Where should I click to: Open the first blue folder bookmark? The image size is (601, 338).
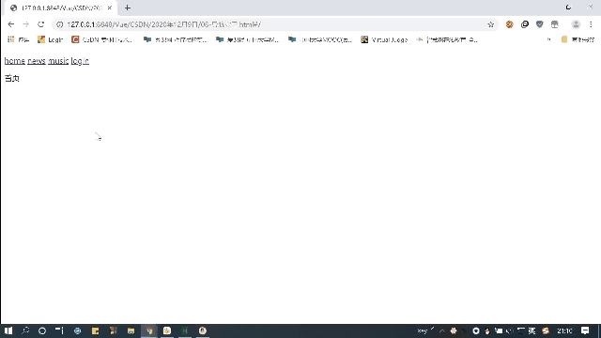tap(175, 39)
